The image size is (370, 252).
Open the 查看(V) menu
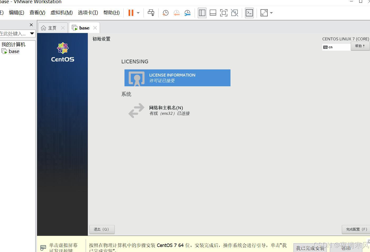point(37,13)
